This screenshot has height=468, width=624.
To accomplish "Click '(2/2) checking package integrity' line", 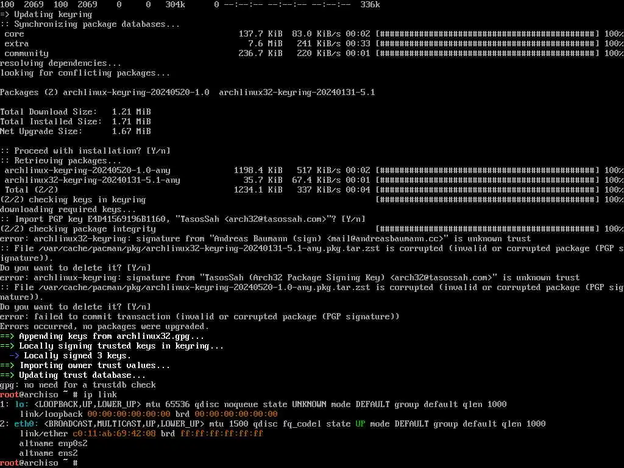I will pyautogui.click(x=78, y=229).
